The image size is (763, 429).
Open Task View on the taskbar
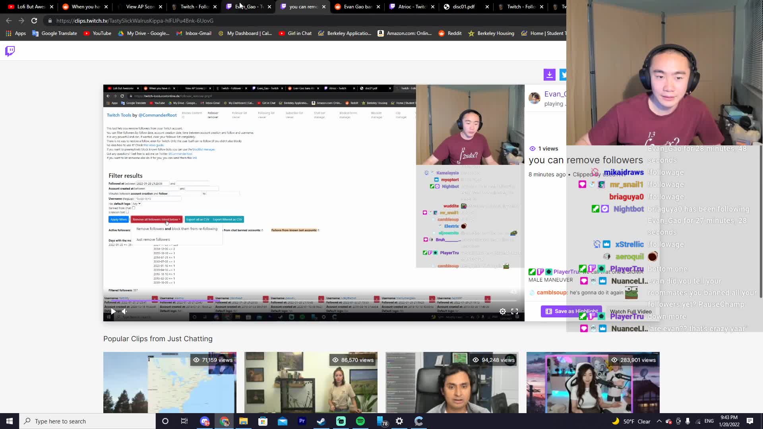tap(184, 421)
